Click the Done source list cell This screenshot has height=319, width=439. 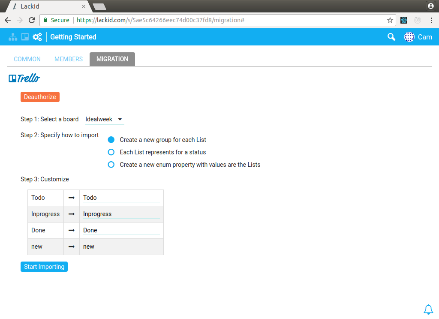coord(45,230)
